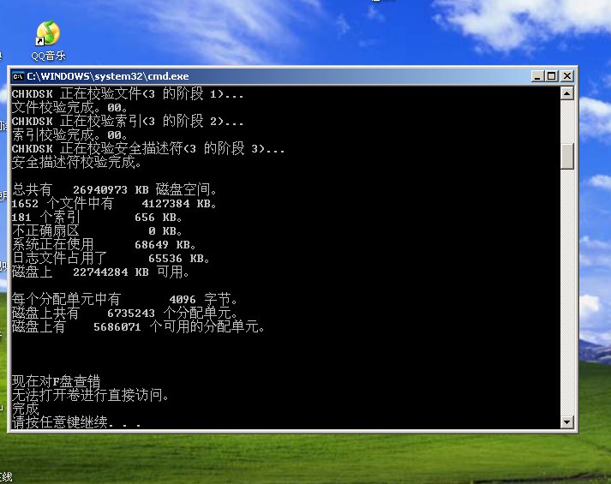Click the line '完成' near the bottom
The image size is (611, 484).
[x=26, y=409]
